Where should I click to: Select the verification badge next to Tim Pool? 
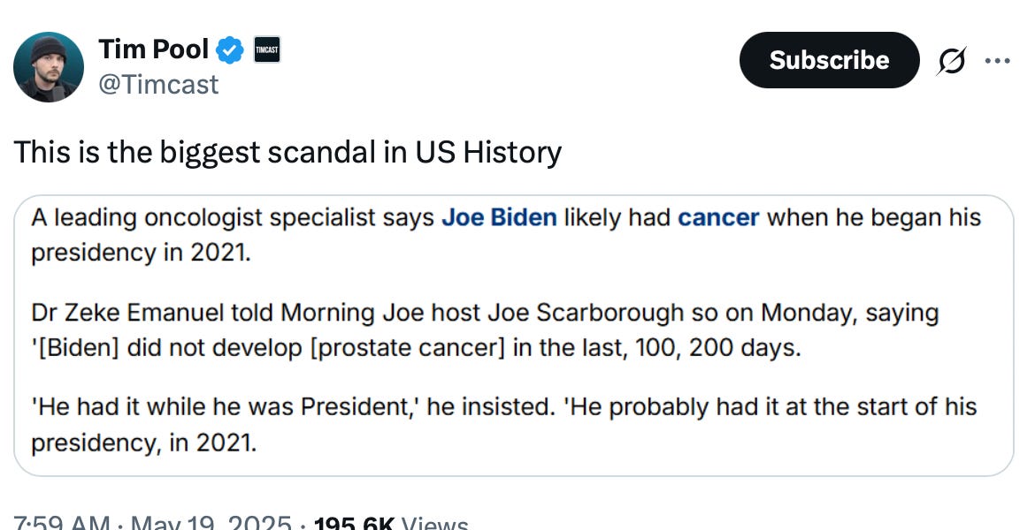click(x=229, y=49)
